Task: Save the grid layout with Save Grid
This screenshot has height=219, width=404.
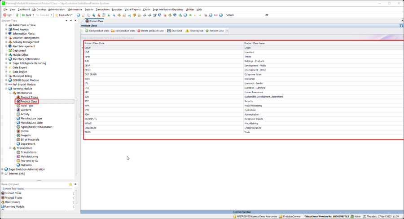Action: point(175,31)
